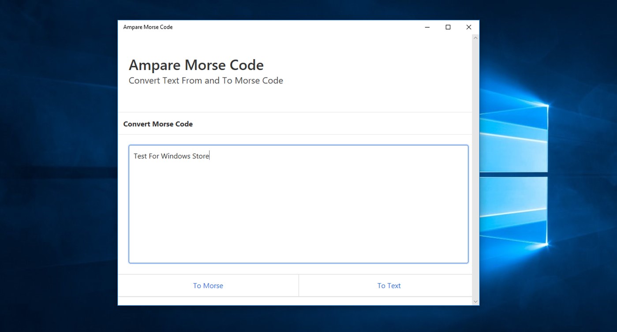Close the Ampare Morse Code window
617x332 pixels.
pyautogui.click(x=469, y=27)
